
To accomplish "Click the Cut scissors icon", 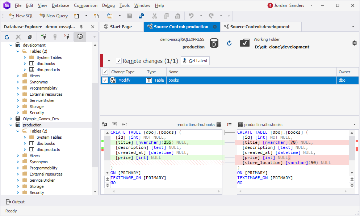I will click(x=155, y=16).
